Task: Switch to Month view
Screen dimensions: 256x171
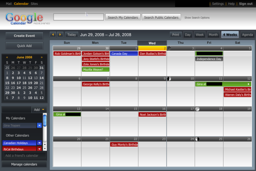Action: click(x=213, y=35)
